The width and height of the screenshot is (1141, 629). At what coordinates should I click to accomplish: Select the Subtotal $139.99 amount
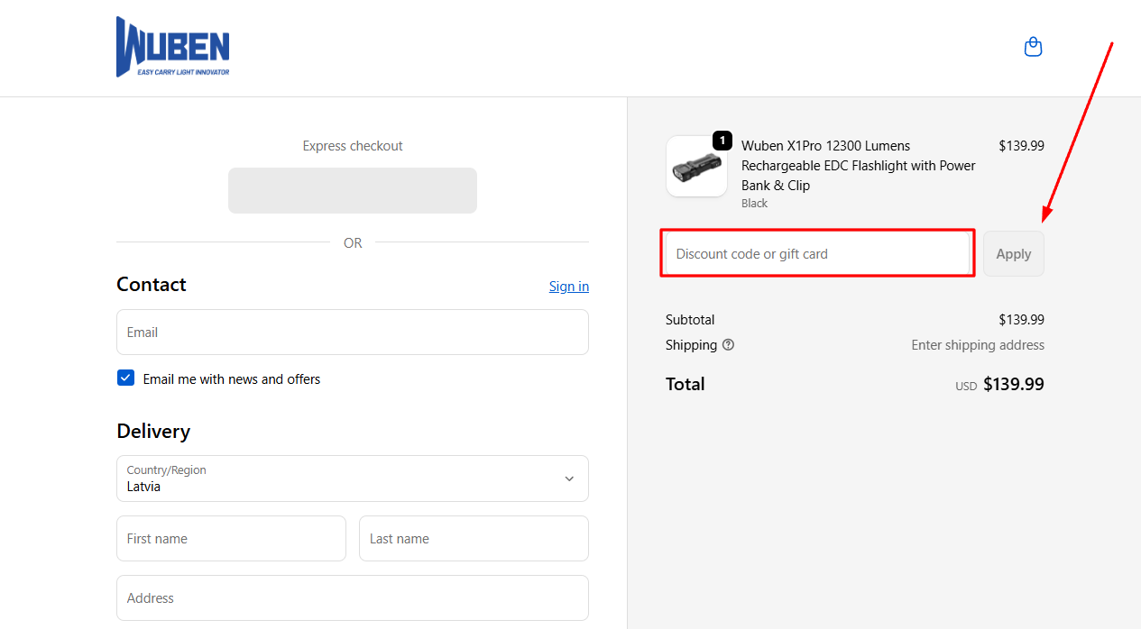1021,320
